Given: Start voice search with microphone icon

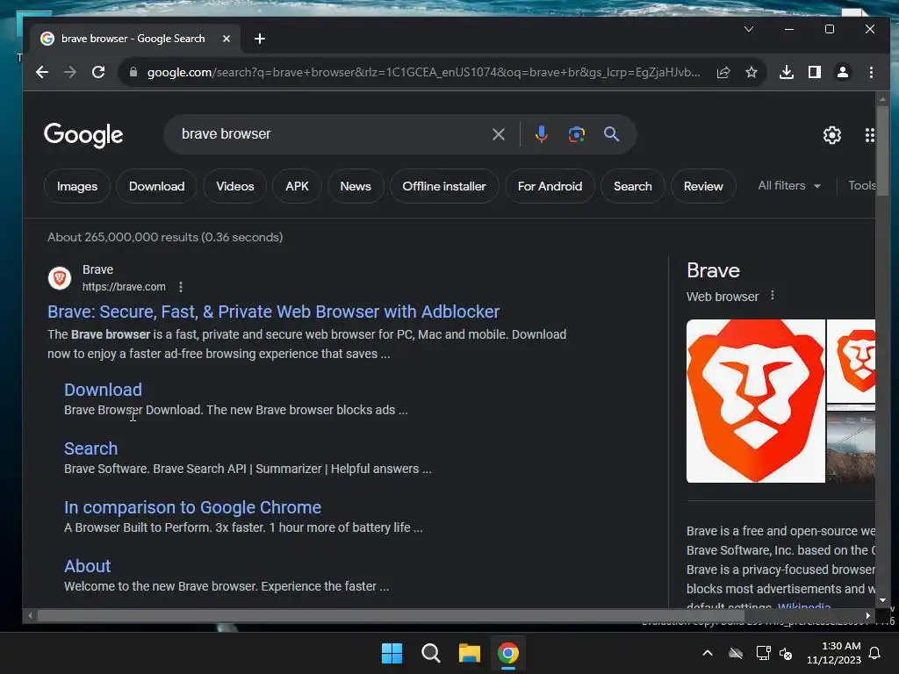Looking at the screenshot, I should (x=541, y=134).
